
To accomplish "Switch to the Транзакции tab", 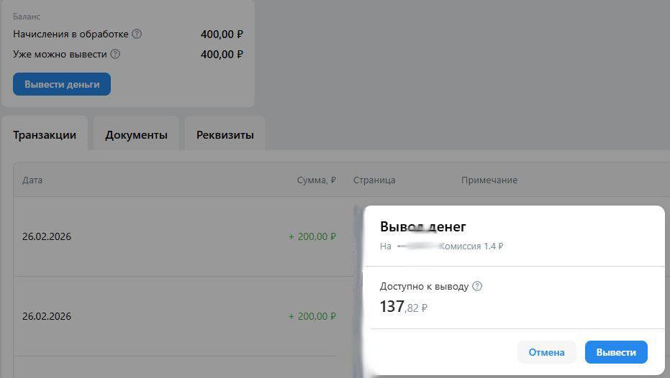I will [45, 134].
